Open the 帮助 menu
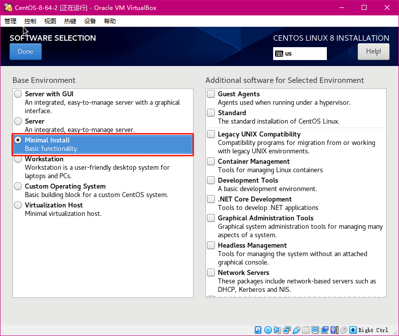The width and height of the screenshot is (399, 336). (x=109, y=21)
